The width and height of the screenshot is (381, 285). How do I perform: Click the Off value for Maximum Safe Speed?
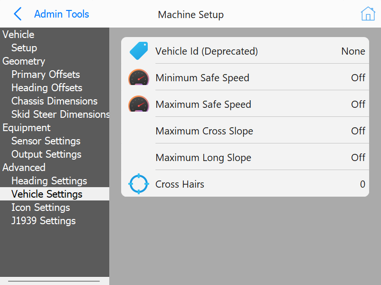(358, 104)
